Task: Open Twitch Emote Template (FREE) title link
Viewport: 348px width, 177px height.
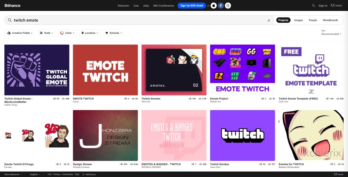Action: [x=298, y=99]
